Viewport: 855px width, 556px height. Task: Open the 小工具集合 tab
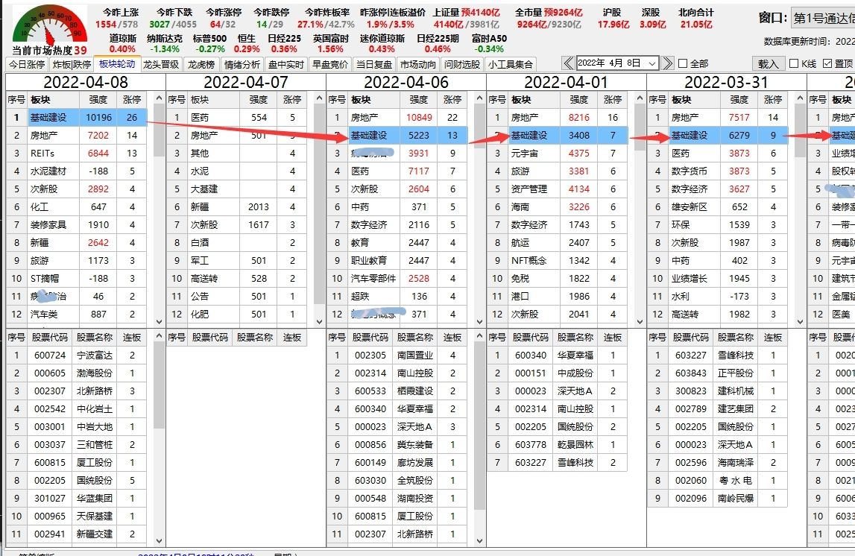(x=511, y=64)
